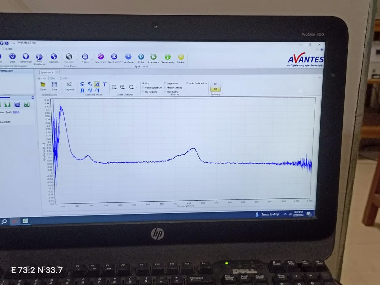Enable the Logarithmic checkbox
Screen dimensions: 380x285
tap(165, 83)
